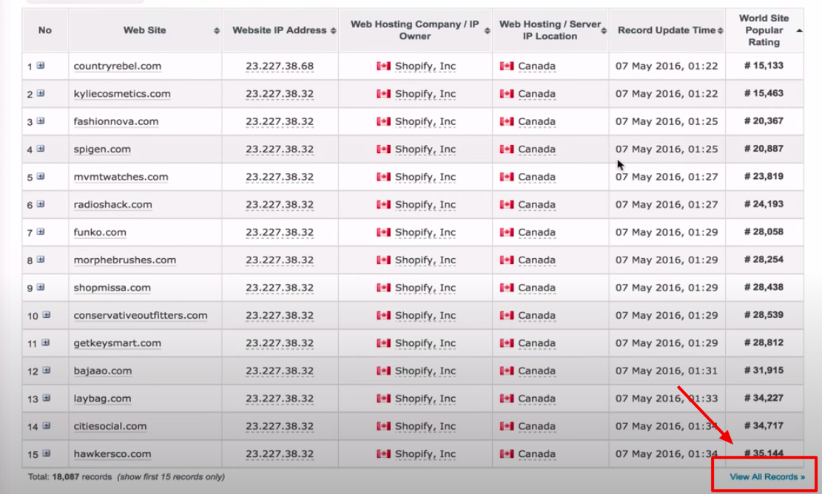
Task: Click the server location flag for kyliecosmetics.com
Action: click(x=505, y=94)
